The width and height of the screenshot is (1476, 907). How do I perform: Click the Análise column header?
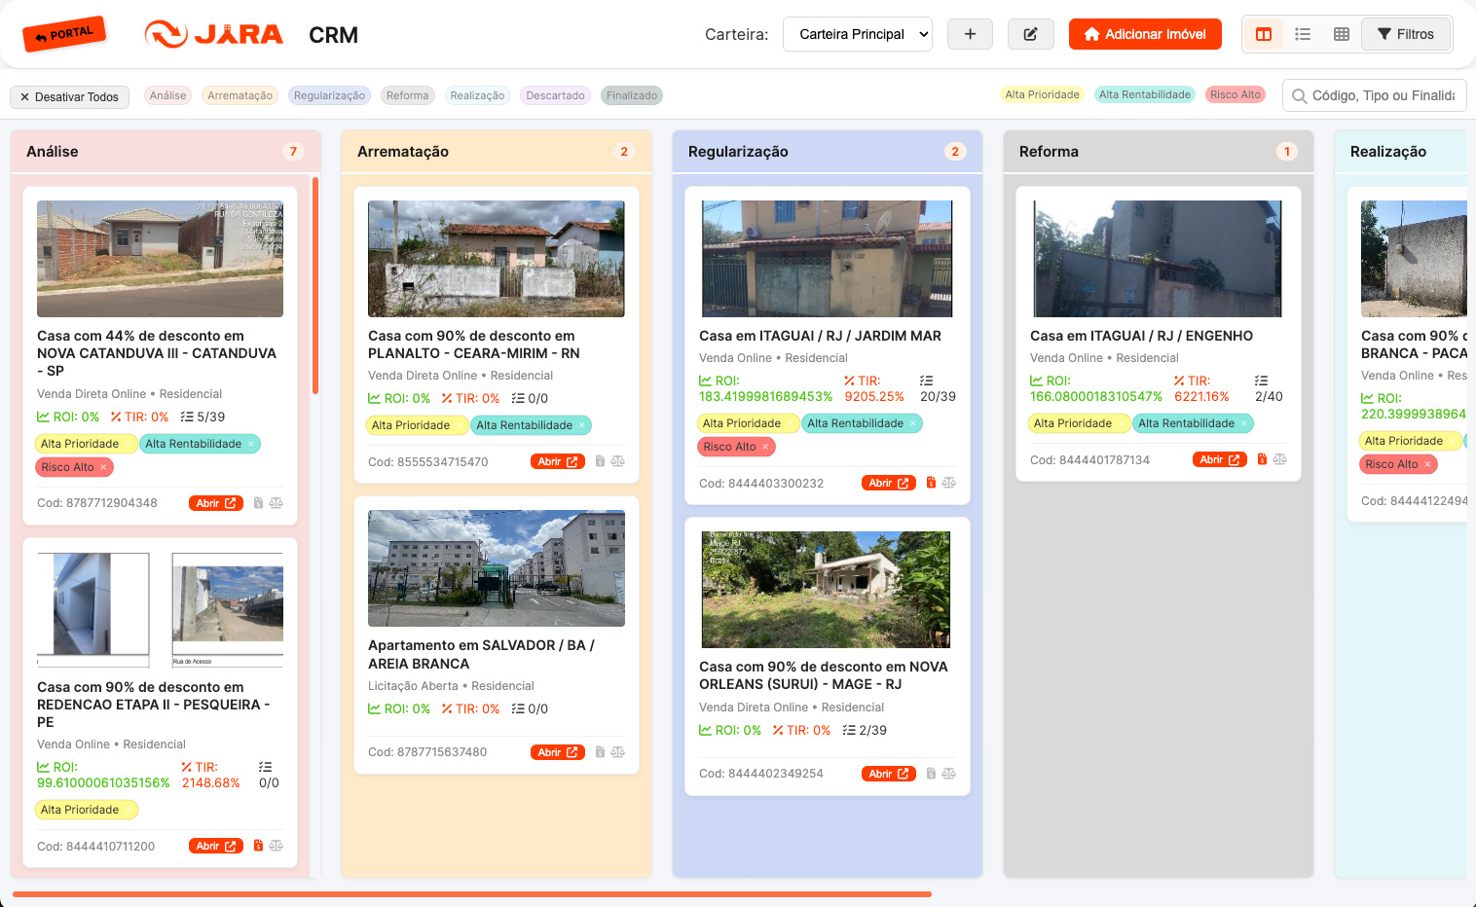(166, 152)
